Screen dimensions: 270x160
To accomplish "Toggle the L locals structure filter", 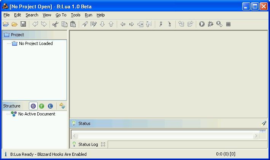I will (50, 106).
